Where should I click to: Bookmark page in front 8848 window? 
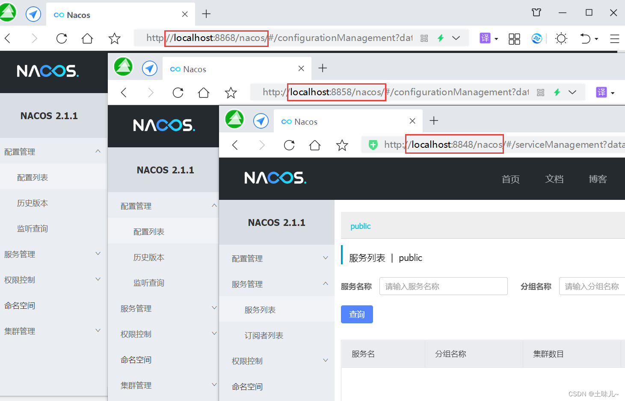click(342, 145)
